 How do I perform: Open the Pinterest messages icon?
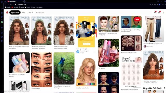[x=159, y=12]
